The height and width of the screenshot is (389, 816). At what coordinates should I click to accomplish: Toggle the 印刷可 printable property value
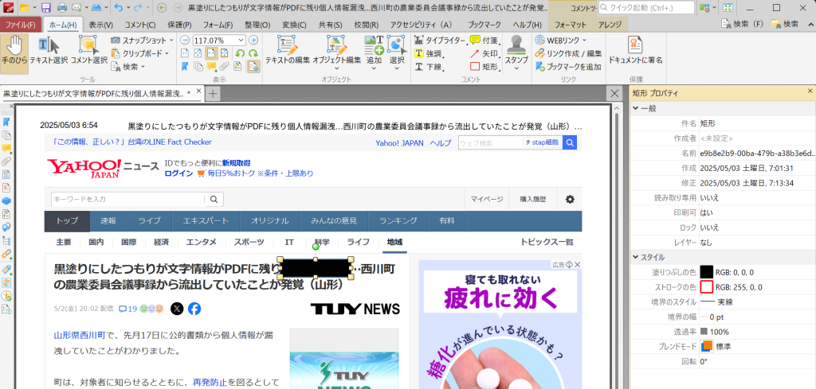click(x=706, y=212)
